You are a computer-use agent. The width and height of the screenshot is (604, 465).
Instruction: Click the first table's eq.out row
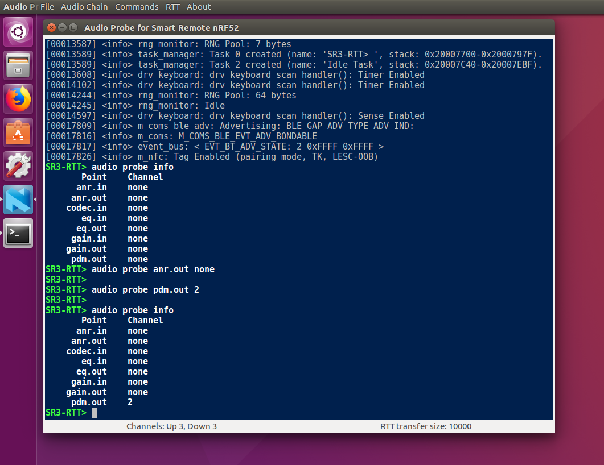tap(112, 229)
